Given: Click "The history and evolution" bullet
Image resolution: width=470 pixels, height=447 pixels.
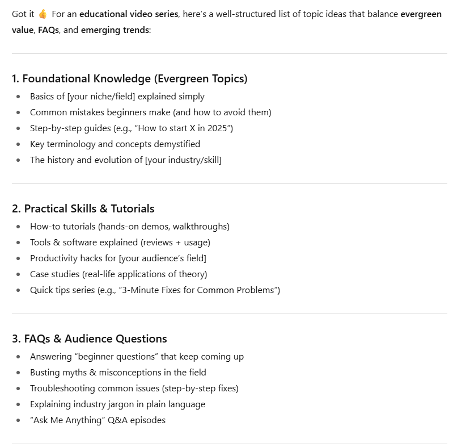Looking at the screenshot, I should coord(126,160).
